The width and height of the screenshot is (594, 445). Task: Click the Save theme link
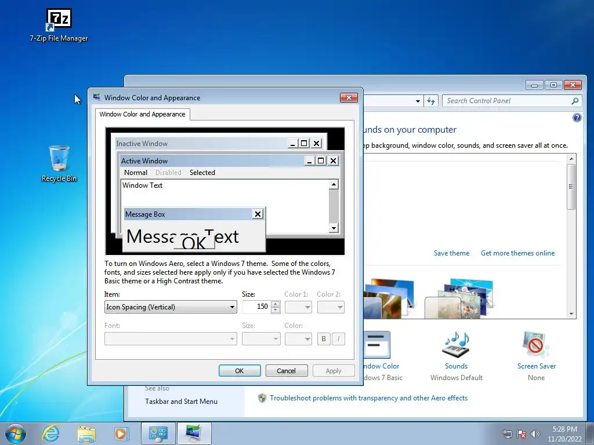tap(451, 253)
